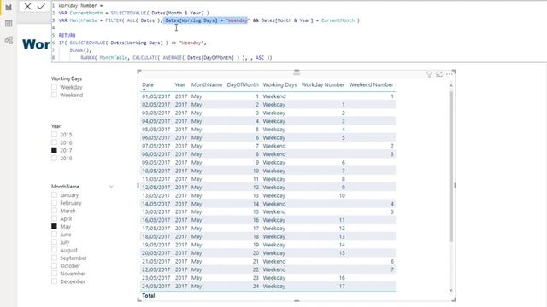Sort by MonthName column header

click(207, 84)
